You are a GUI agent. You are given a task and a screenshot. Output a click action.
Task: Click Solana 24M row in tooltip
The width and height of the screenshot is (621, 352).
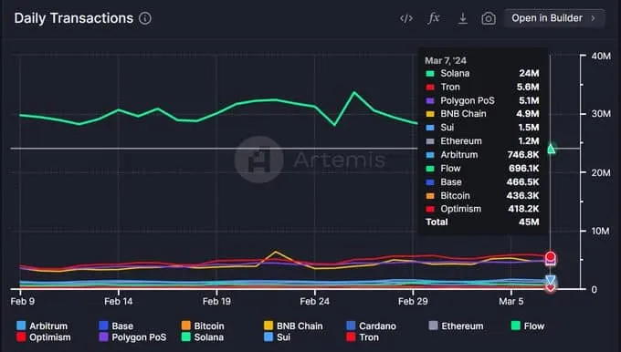click(x=482, y=74)
